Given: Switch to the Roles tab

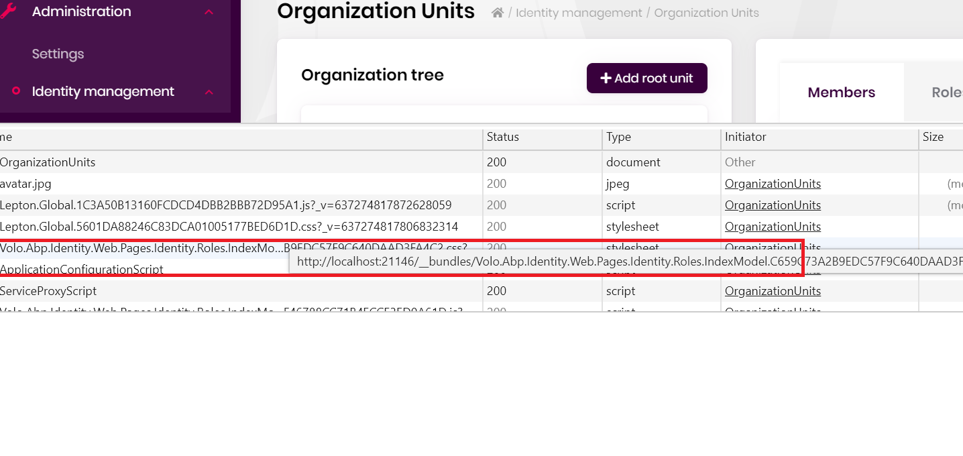Looking at the screenshot, I should point(946,93).
